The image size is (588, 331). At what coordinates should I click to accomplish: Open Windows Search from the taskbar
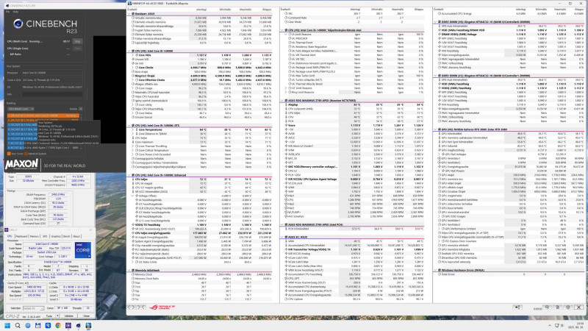click(18, 325)
